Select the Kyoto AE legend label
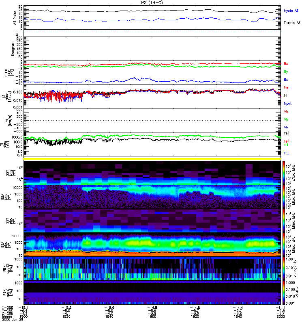 291,11
